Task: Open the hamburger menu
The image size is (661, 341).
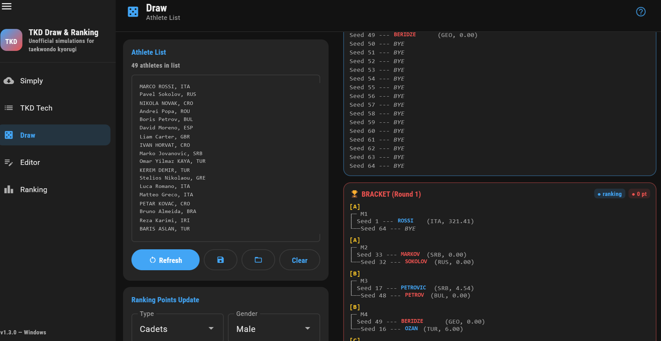Action: pyautogui.click(x=7, y=6)
